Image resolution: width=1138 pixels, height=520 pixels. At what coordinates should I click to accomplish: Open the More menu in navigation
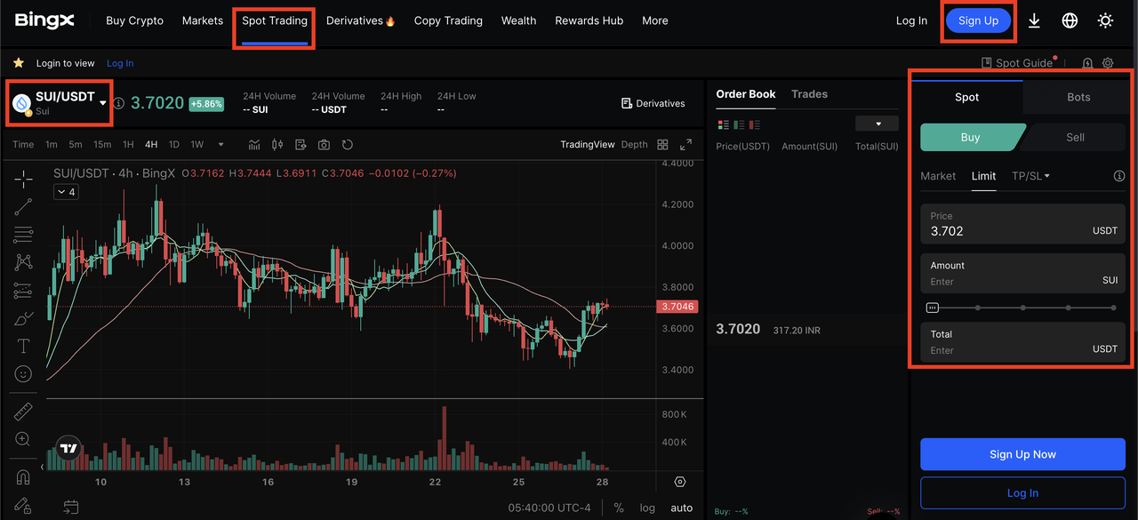(x=655, y=20)
